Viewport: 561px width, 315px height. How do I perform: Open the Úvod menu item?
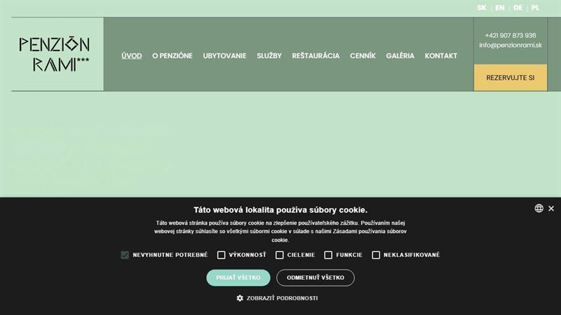(132, 56)
